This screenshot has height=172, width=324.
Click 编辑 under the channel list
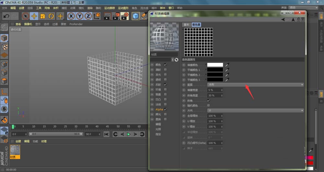click(158, 124)
